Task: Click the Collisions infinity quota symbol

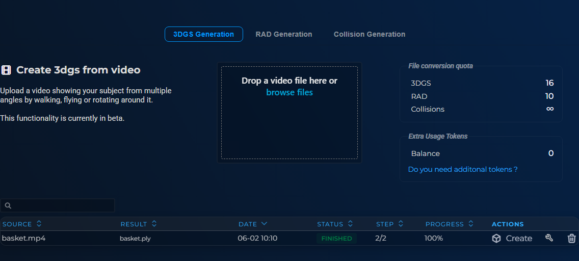Action: [550, 109]
